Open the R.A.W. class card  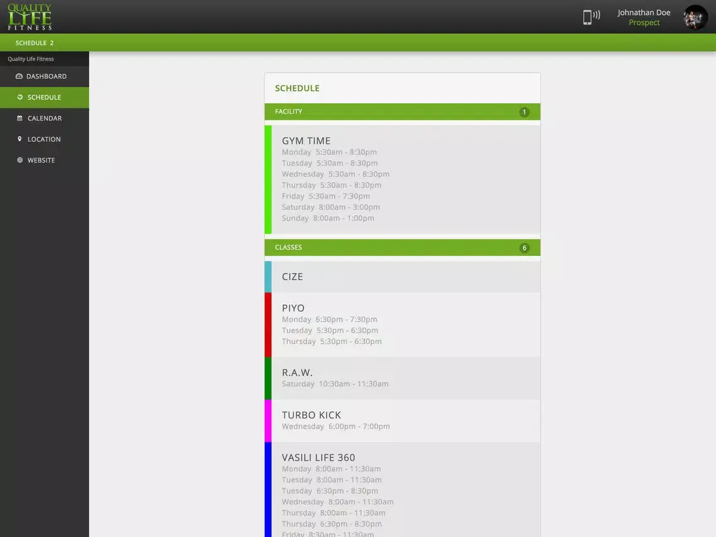click(x=402, y=378)
